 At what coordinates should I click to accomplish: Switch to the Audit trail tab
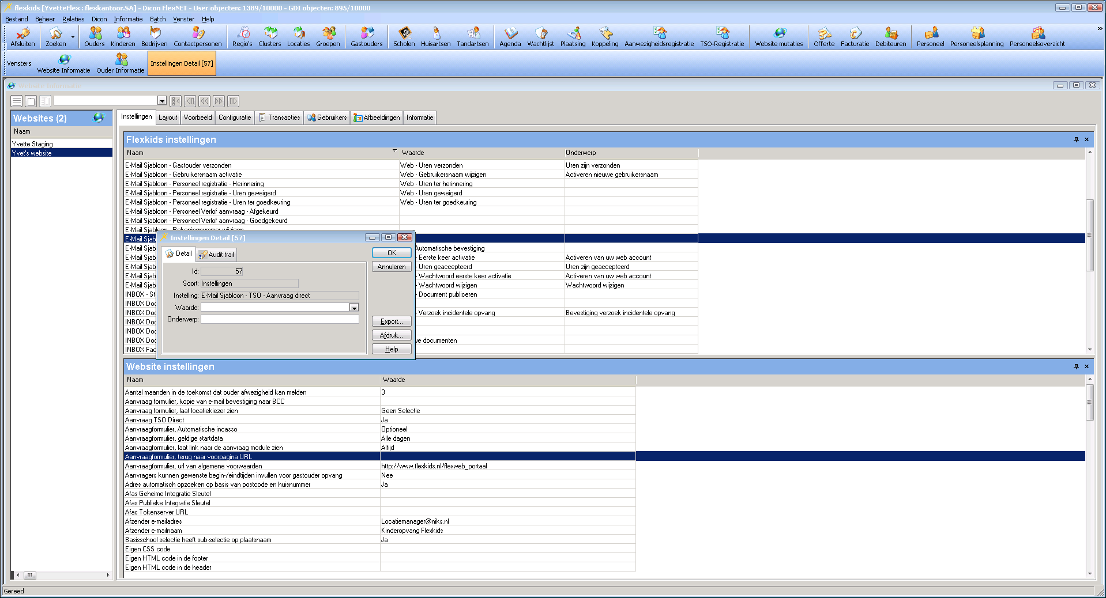217,255
